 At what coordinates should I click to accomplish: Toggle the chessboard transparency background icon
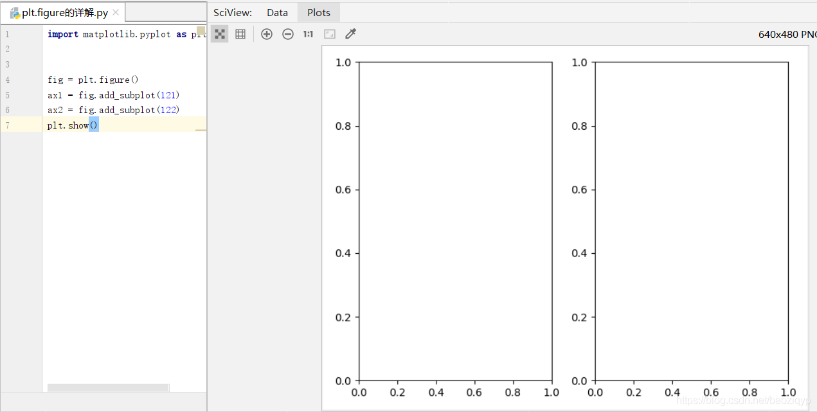pos(220,34)
